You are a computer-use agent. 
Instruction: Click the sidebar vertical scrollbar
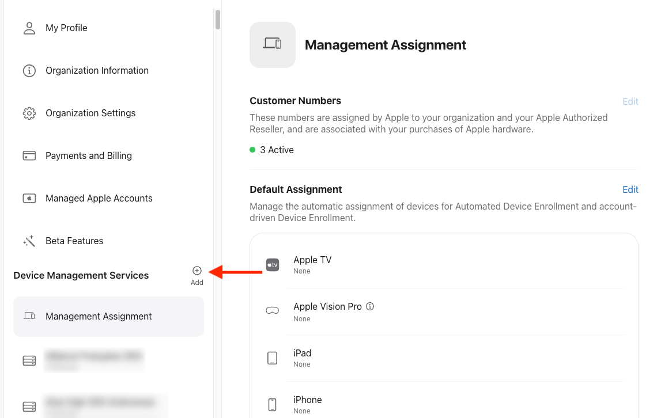pos(217,19)
